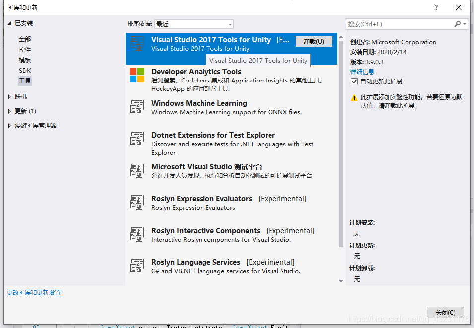Open the 排序依据 sort dropdown

coord(194,24)
